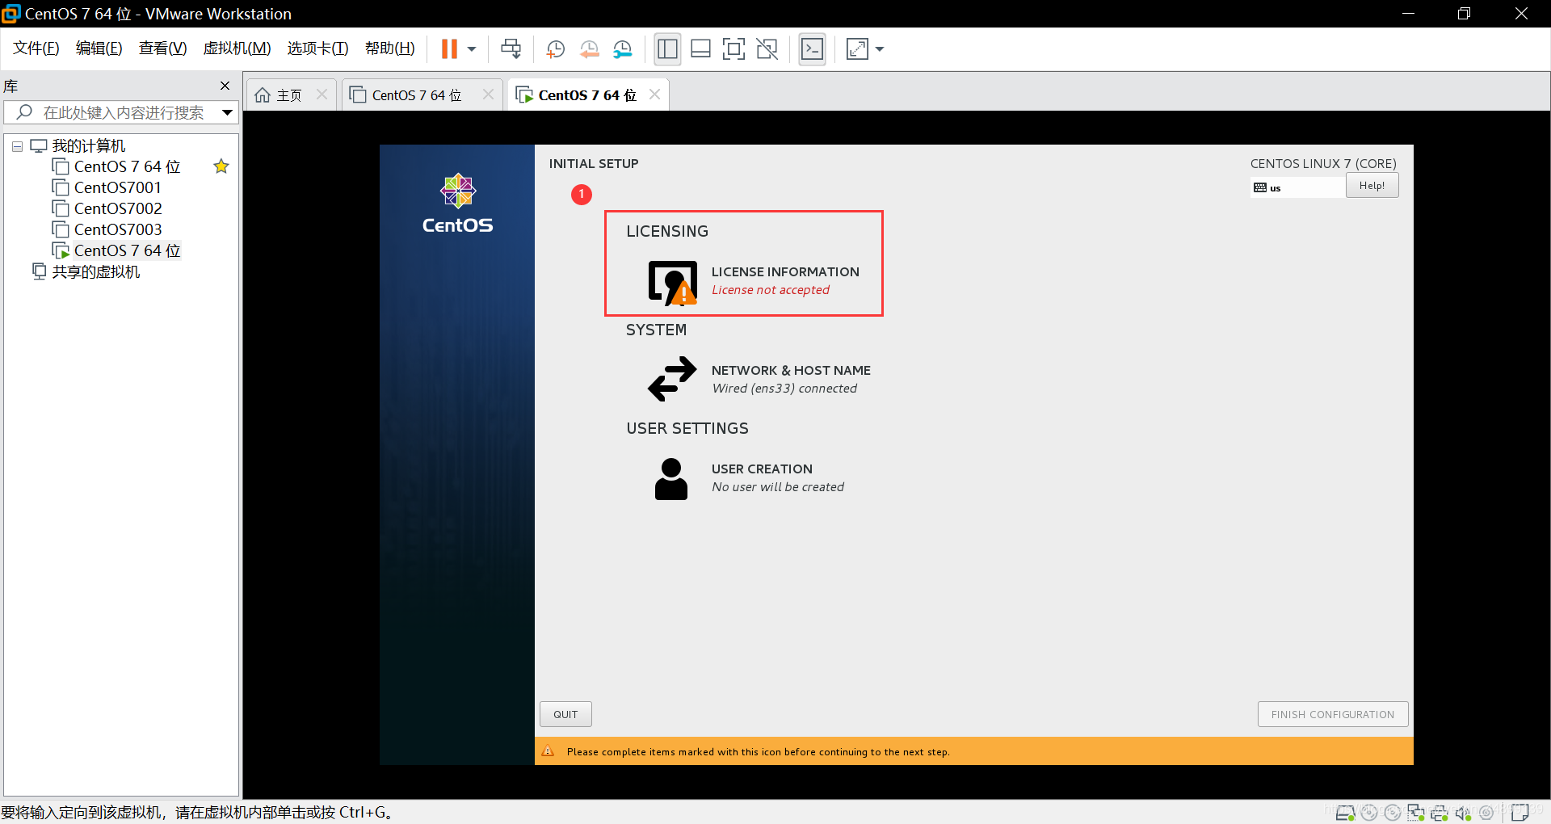The width and height of the screenshot is (1551, 824).
Task: Toggle the thumbnail bar view
Action: (x=700, y=49)
